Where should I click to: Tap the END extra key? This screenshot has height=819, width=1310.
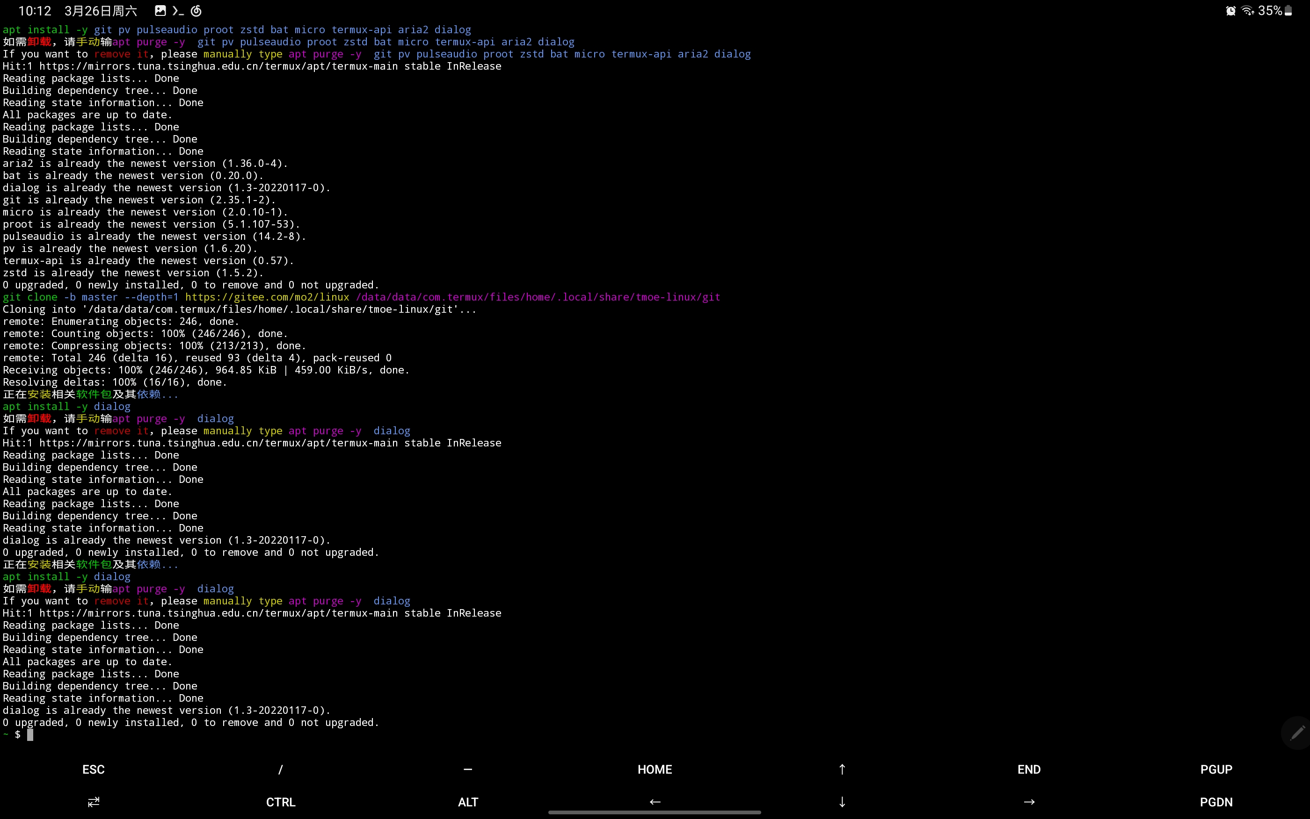(1029, 769)
